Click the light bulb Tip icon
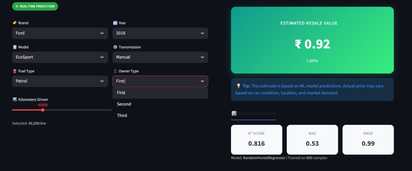Viewport: 412px width, 171px height. tap(239, 86)
